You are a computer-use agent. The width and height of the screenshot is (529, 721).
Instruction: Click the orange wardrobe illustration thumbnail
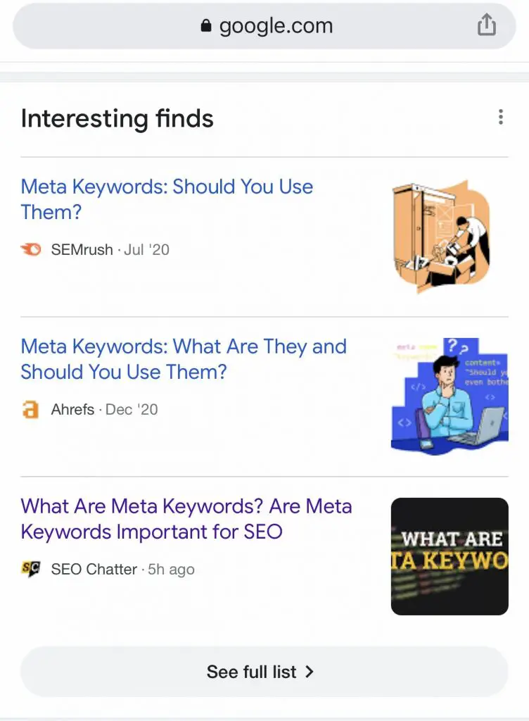click(442, 237)
